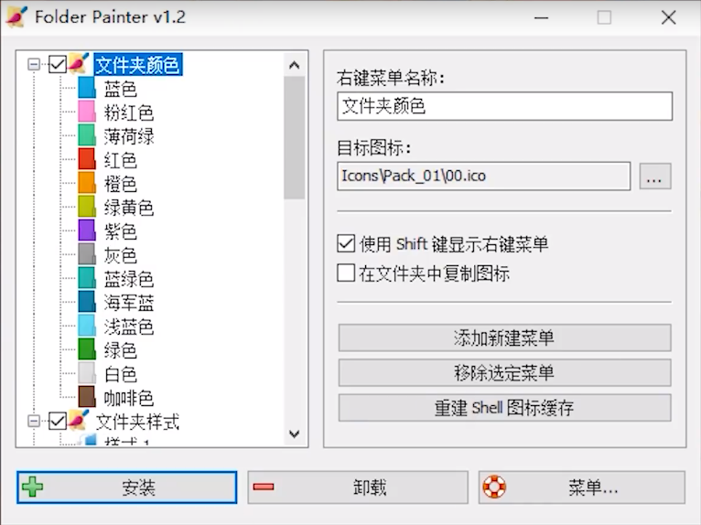Select the 海军蓝 tree entry
The height and width of the screenshot is (525, 701).
pyautogui.click(x=129, y=303)
